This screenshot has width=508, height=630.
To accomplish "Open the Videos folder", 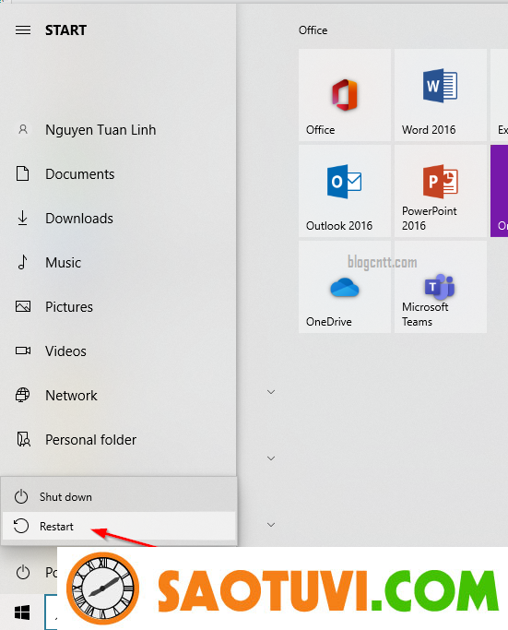I will click(118, 351).
